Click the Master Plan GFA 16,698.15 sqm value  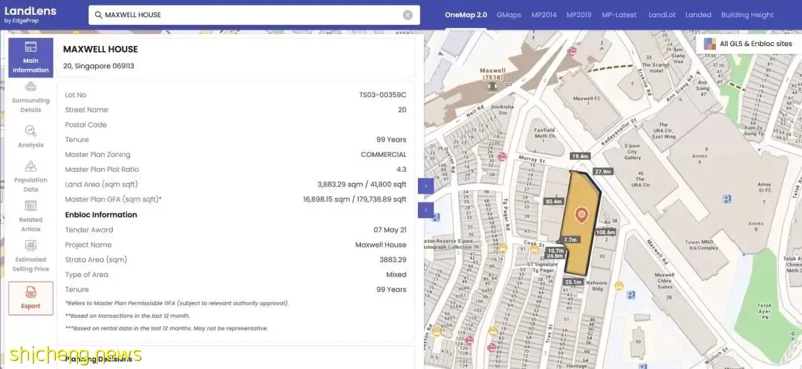(x=354, y=199)
